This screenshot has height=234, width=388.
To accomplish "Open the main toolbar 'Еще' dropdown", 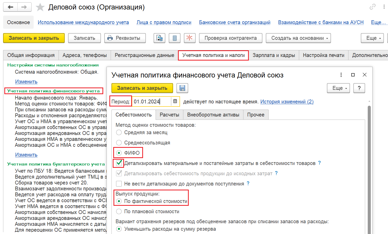I will pyautogui.click(x=372, y=38).
